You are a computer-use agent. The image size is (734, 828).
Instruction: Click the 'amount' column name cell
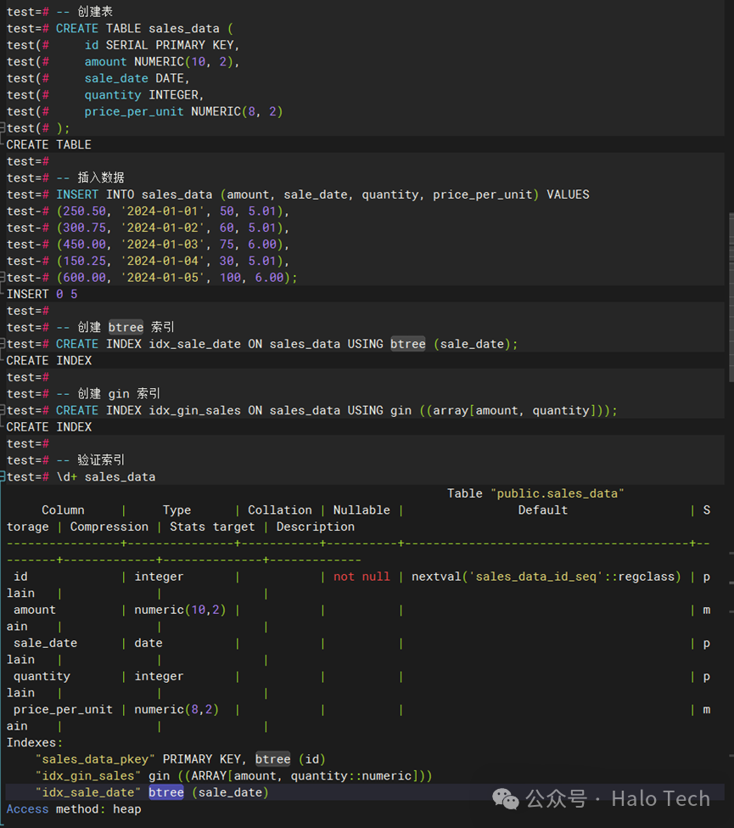click(x=34, y=610)
